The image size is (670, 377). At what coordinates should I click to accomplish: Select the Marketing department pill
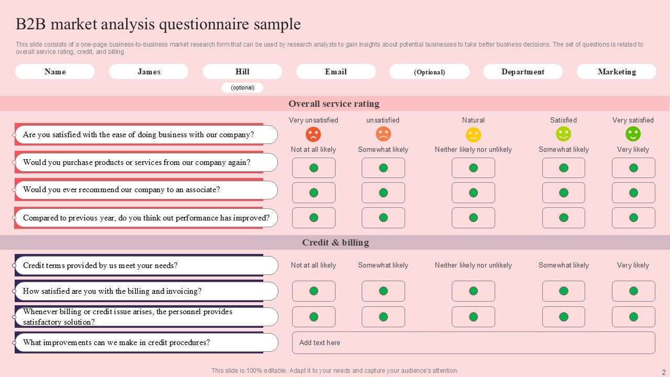pos(617,72)
